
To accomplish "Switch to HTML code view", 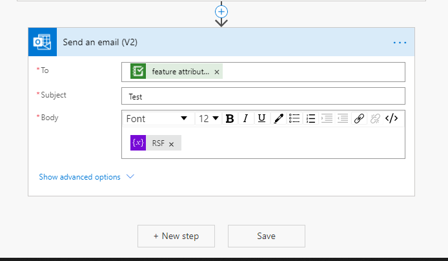I will [391, 118].
